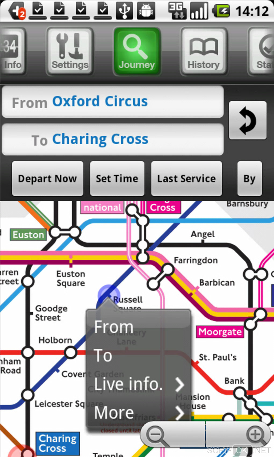Expand the More submenu
Screen dimensions: 274x457
point(138,413)
